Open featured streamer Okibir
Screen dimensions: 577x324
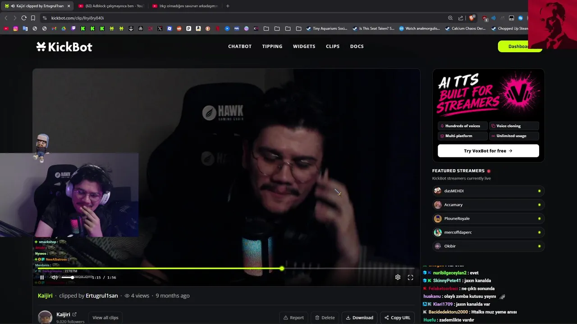click(488, 246)
